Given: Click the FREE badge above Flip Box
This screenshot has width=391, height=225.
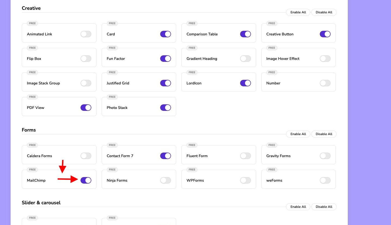Looking at the screenshot, I should tap(32, 48).
